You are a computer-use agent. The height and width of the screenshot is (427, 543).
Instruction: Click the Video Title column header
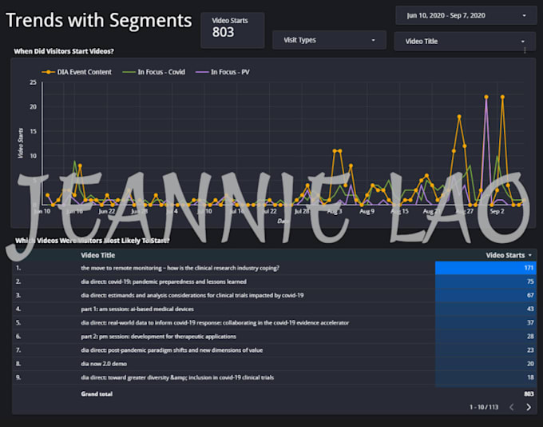tap(98, 255)
